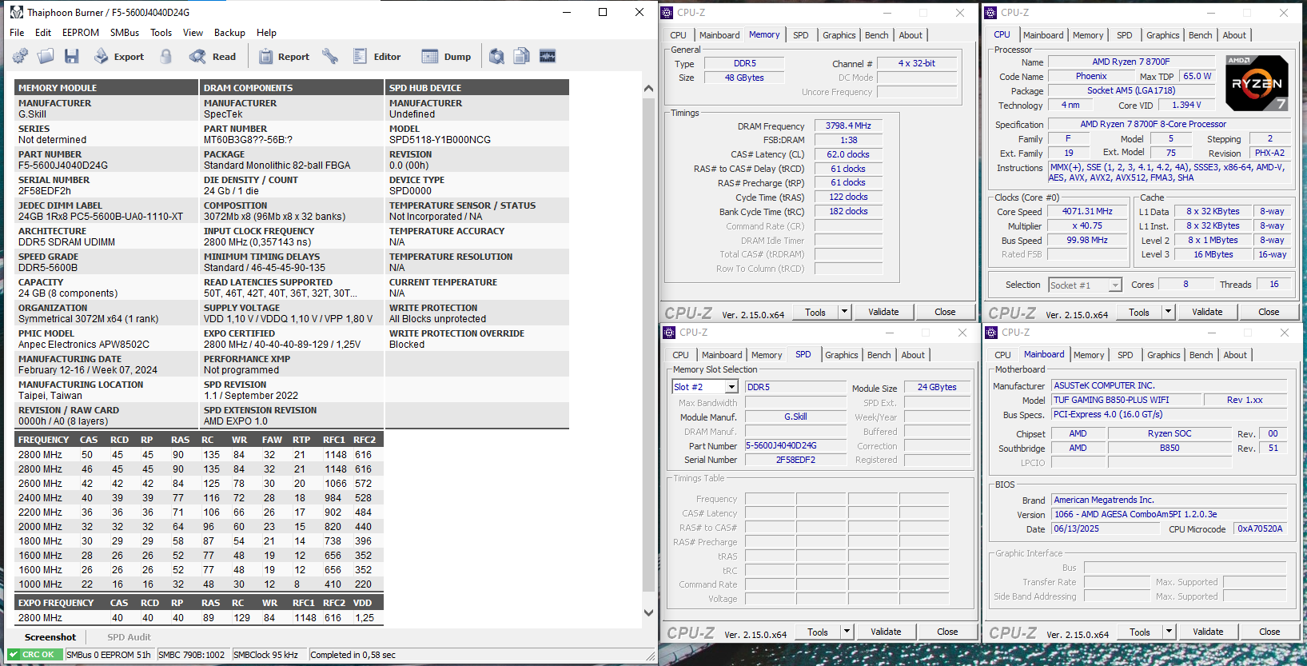Click the Thaiphoon vertical scrollbar down arrow
The height and width of the screenshot is (666, 1307).
pos(648,613)
